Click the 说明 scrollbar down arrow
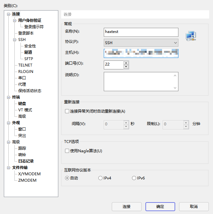This screenshot has height=214, width=213. click(175, 88)
